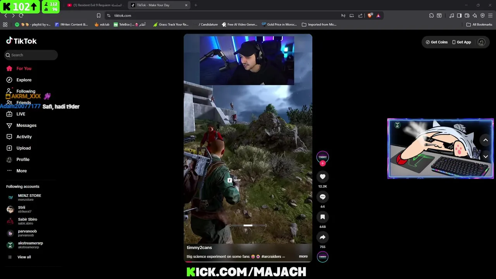Open Messages in sidebar
Screen dimensions: 496x279
click(x=21, y=126)
